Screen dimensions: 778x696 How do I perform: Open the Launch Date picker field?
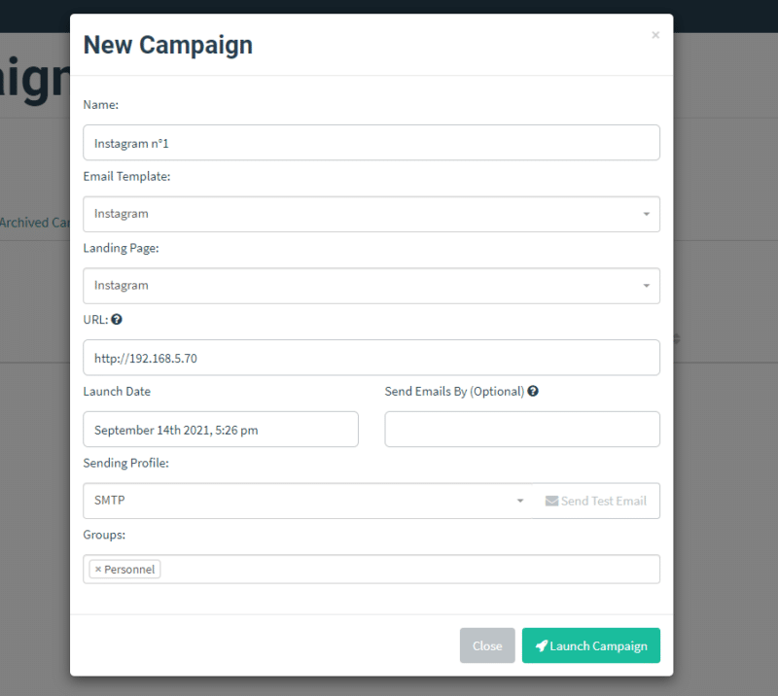[x=221, y=430]
